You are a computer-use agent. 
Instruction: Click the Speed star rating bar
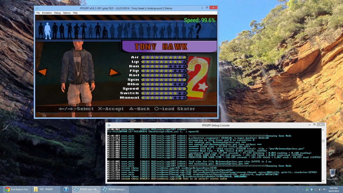[x=163, y=89]
